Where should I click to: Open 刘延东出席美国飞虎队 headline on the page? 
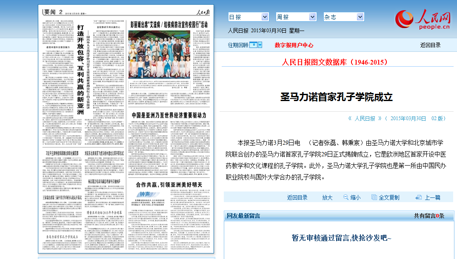[104, 153]
